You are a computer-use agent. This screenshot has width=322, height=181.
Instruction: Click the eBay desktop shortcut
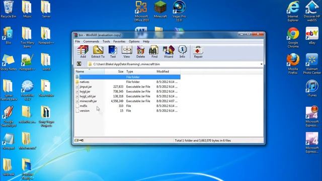click(x=312, y=36)
